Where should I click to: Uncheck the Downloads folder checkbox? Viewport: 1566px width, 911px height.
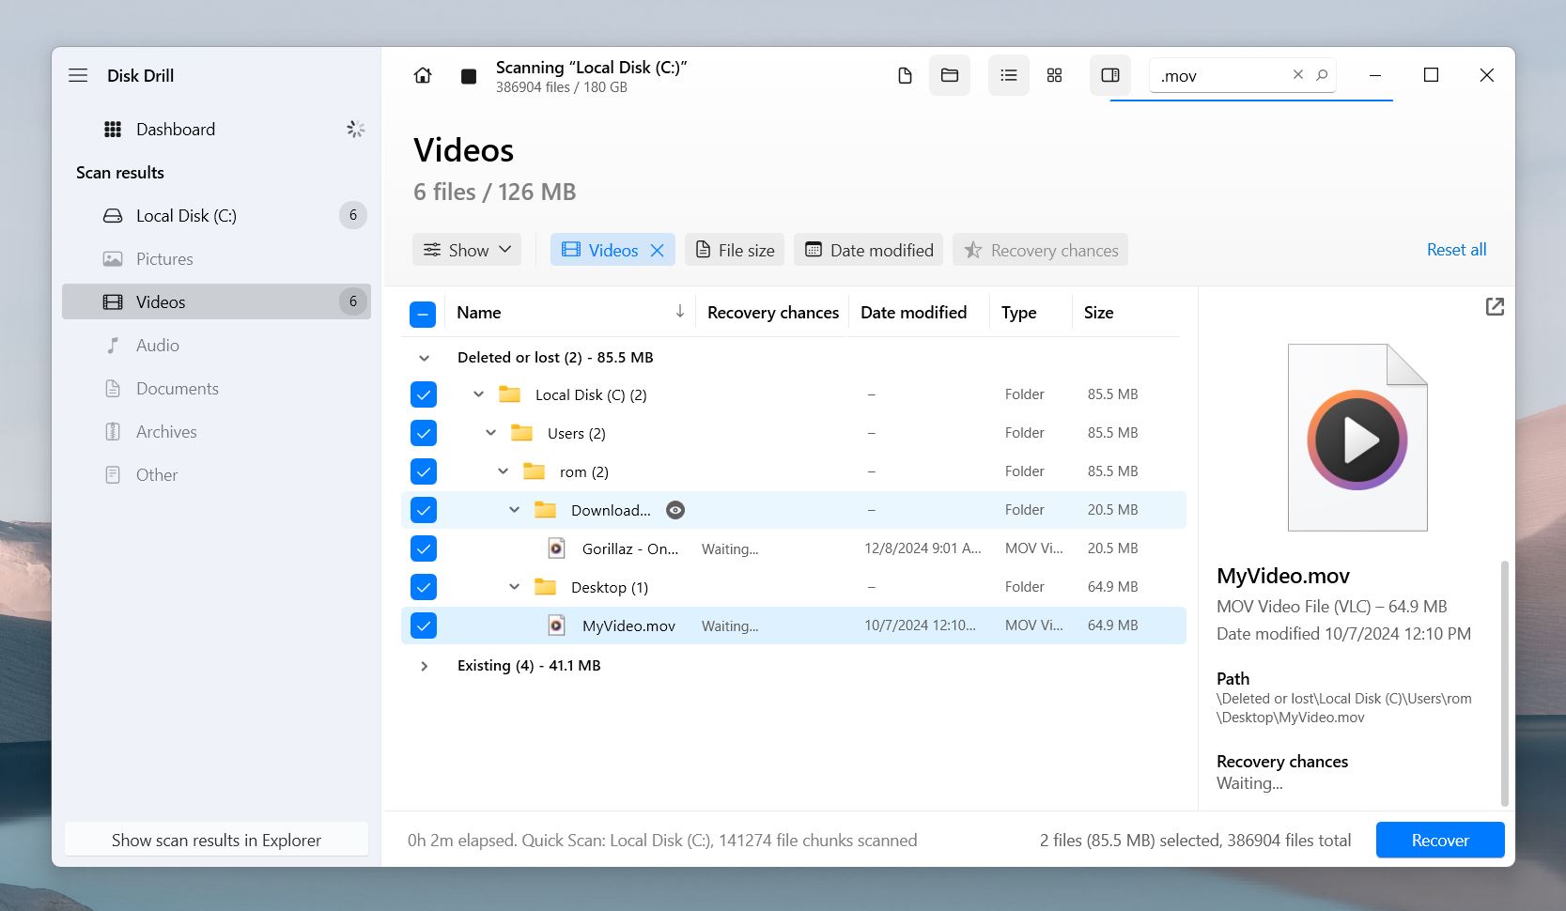(x=424, y=510)
